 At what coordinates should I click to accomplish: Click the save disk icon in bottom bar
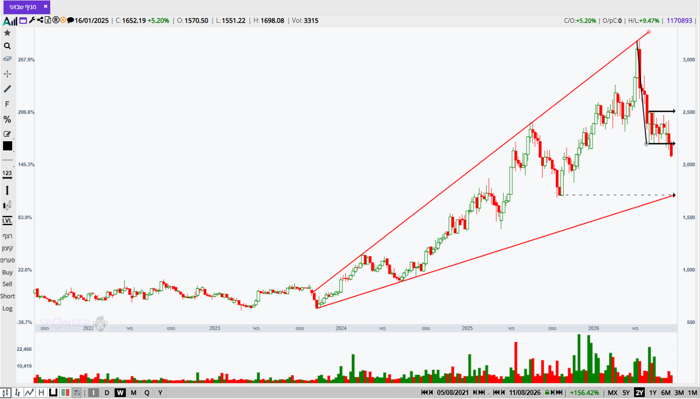pyautogui.click(x=77, y=392)
